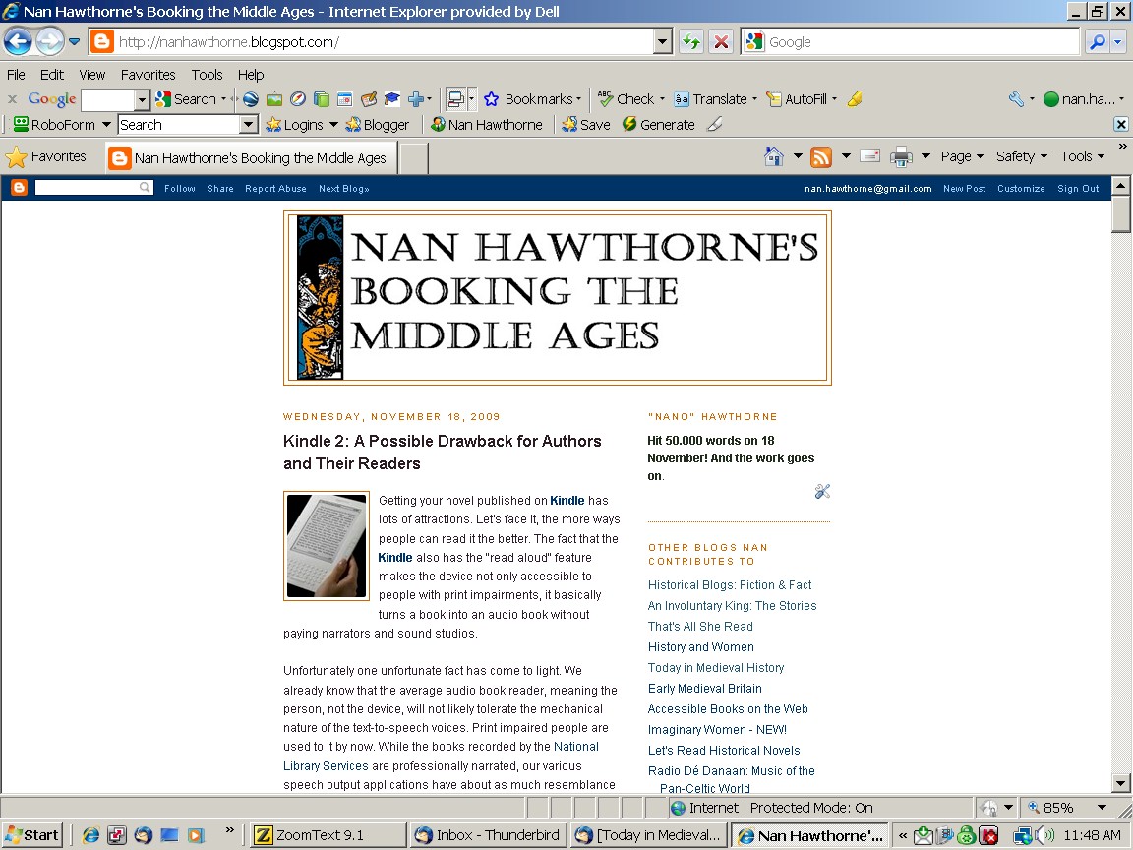The height and width of the screenshot is (850, 1133).
Task: Go back with the Back arrow button
Action: 18,41
